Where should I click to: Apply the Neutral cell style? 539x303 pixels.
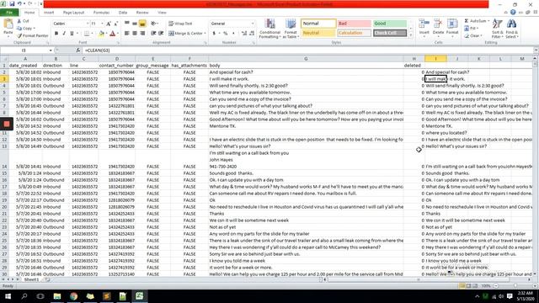tap(318, 33)
